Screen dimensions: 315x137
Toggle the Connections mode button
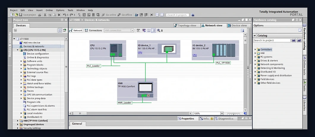pos(94,30)
